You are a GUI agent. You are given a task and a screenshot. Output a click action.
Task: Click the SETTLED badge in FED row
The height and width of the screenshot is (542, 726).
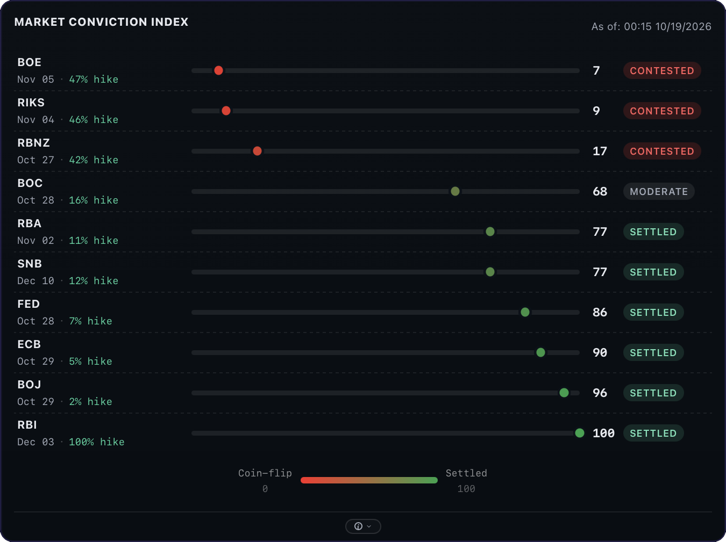tap(653, 312)
